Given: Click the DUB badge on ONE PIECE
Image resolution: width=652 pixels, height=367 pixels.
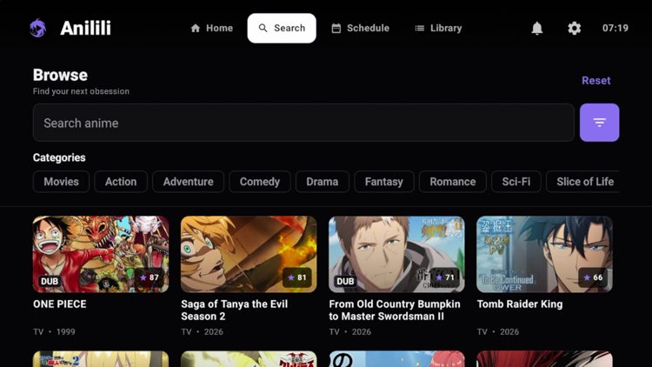Looking at the screenshot, I should click(x=49, y=281).
